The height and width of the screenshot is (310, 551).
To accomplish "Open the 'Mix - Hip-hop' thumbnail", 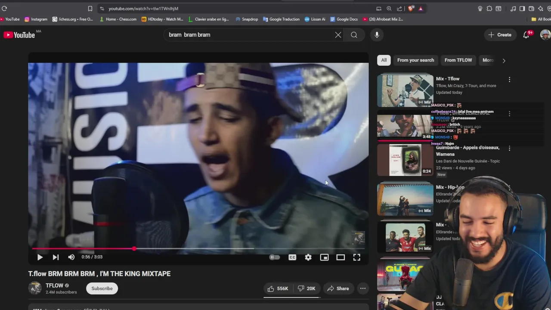I will click(405, 199).
